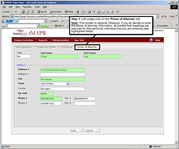179x149 pixels.
Task: Click the Help question mark icon
Action: pyautogui.click(x=151, y=40)
